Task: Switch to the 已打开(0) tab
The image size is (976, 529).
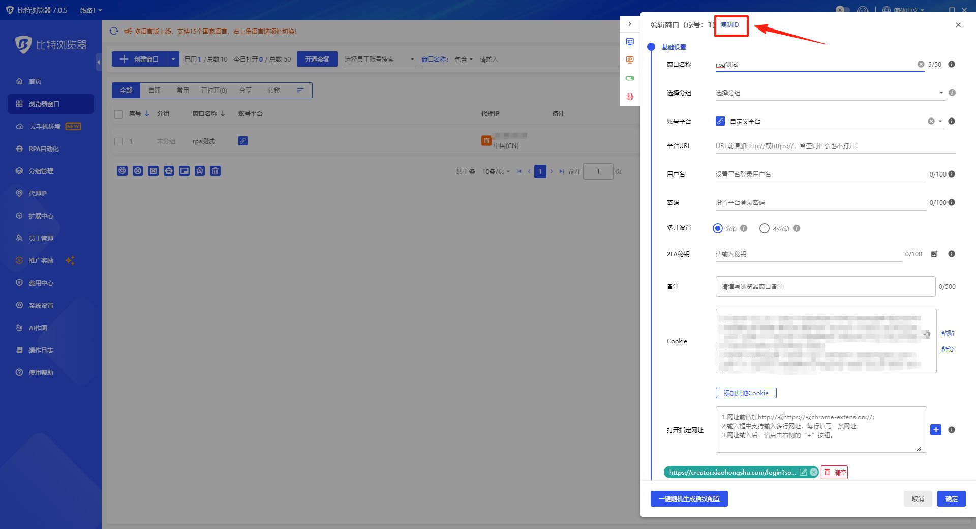Action: tap(214, 90)
